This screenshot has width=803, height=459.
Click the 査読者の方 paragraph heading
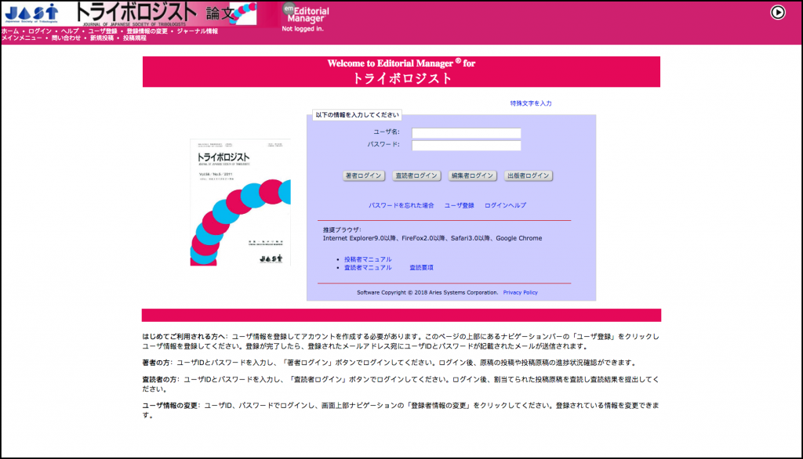point(161,380)
